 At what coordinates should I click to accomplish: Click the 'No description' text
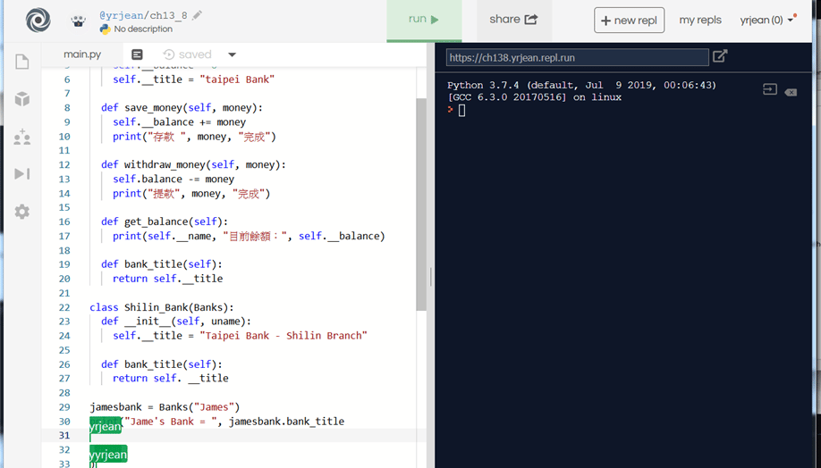point(143,29)
